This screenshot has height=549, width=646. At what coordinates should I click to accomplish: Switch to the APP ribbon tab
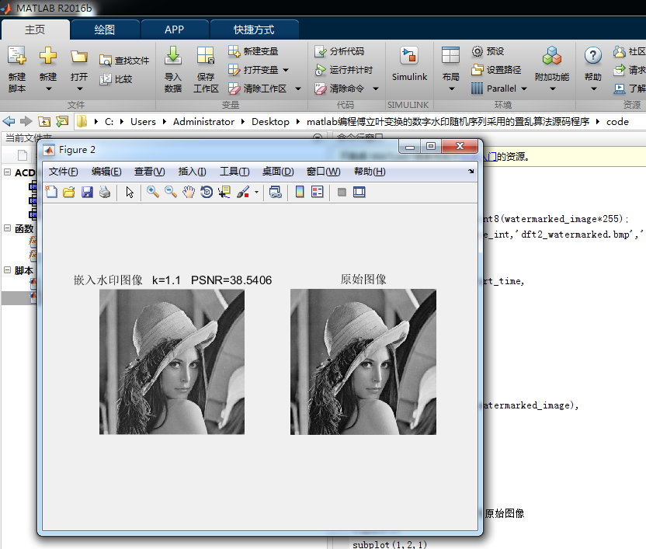pyautogui.click(x=174, y=30)
